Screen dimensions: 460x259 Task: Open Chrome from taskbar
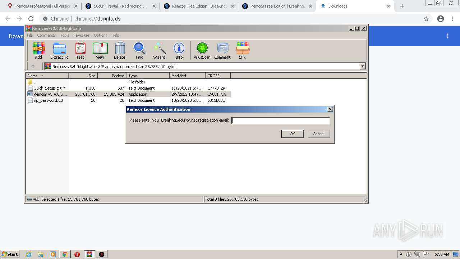pos(65,254)
